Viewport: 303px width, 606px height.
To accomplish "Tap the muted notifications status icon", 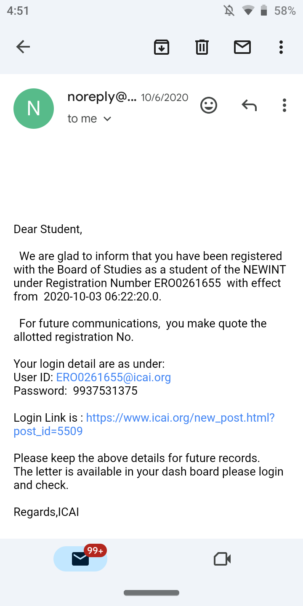I will click(229, 11).
